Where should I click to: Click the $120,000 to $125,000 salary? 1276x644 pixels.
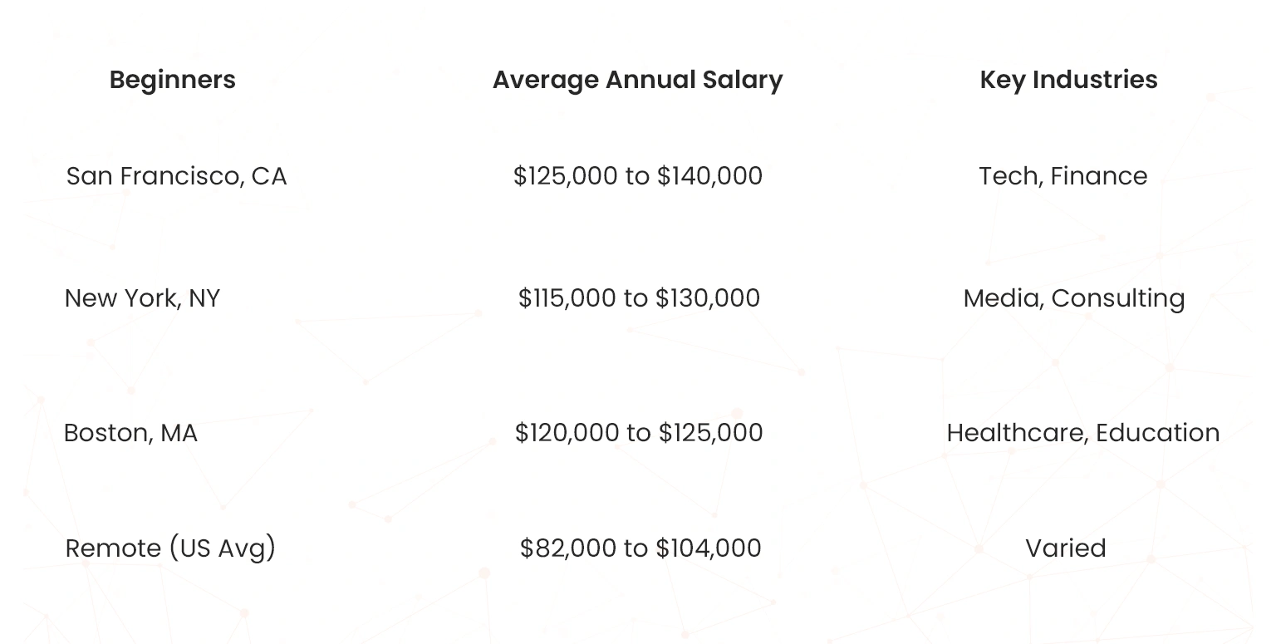click(638, 433)
